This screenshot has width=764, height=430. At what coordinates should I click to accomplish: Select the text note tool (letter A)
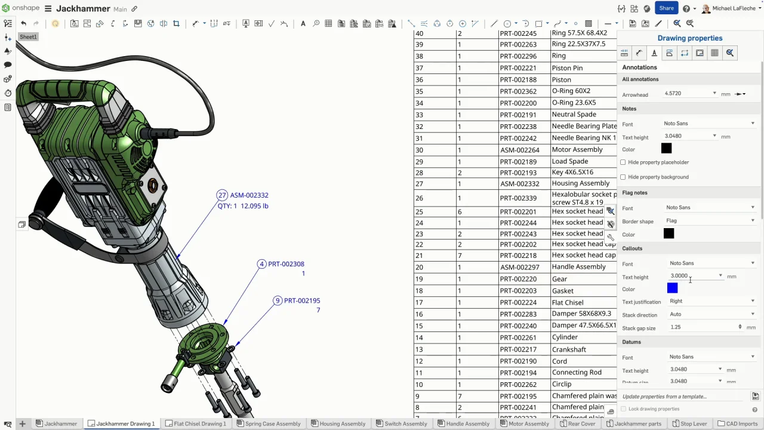coord(303,23)
